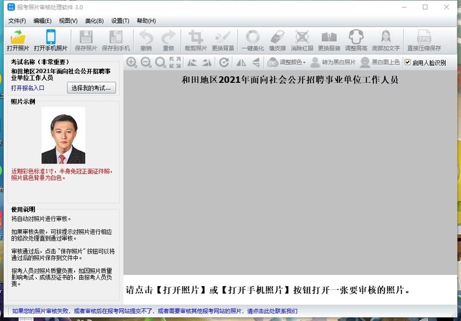Click the vertical flip icon
The image size is (461, 321).
256,62
